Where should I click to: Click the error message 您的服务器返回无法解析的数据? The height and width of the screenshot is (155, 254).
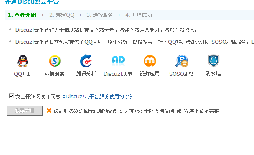pyautogui.click(x=136, y=111)
